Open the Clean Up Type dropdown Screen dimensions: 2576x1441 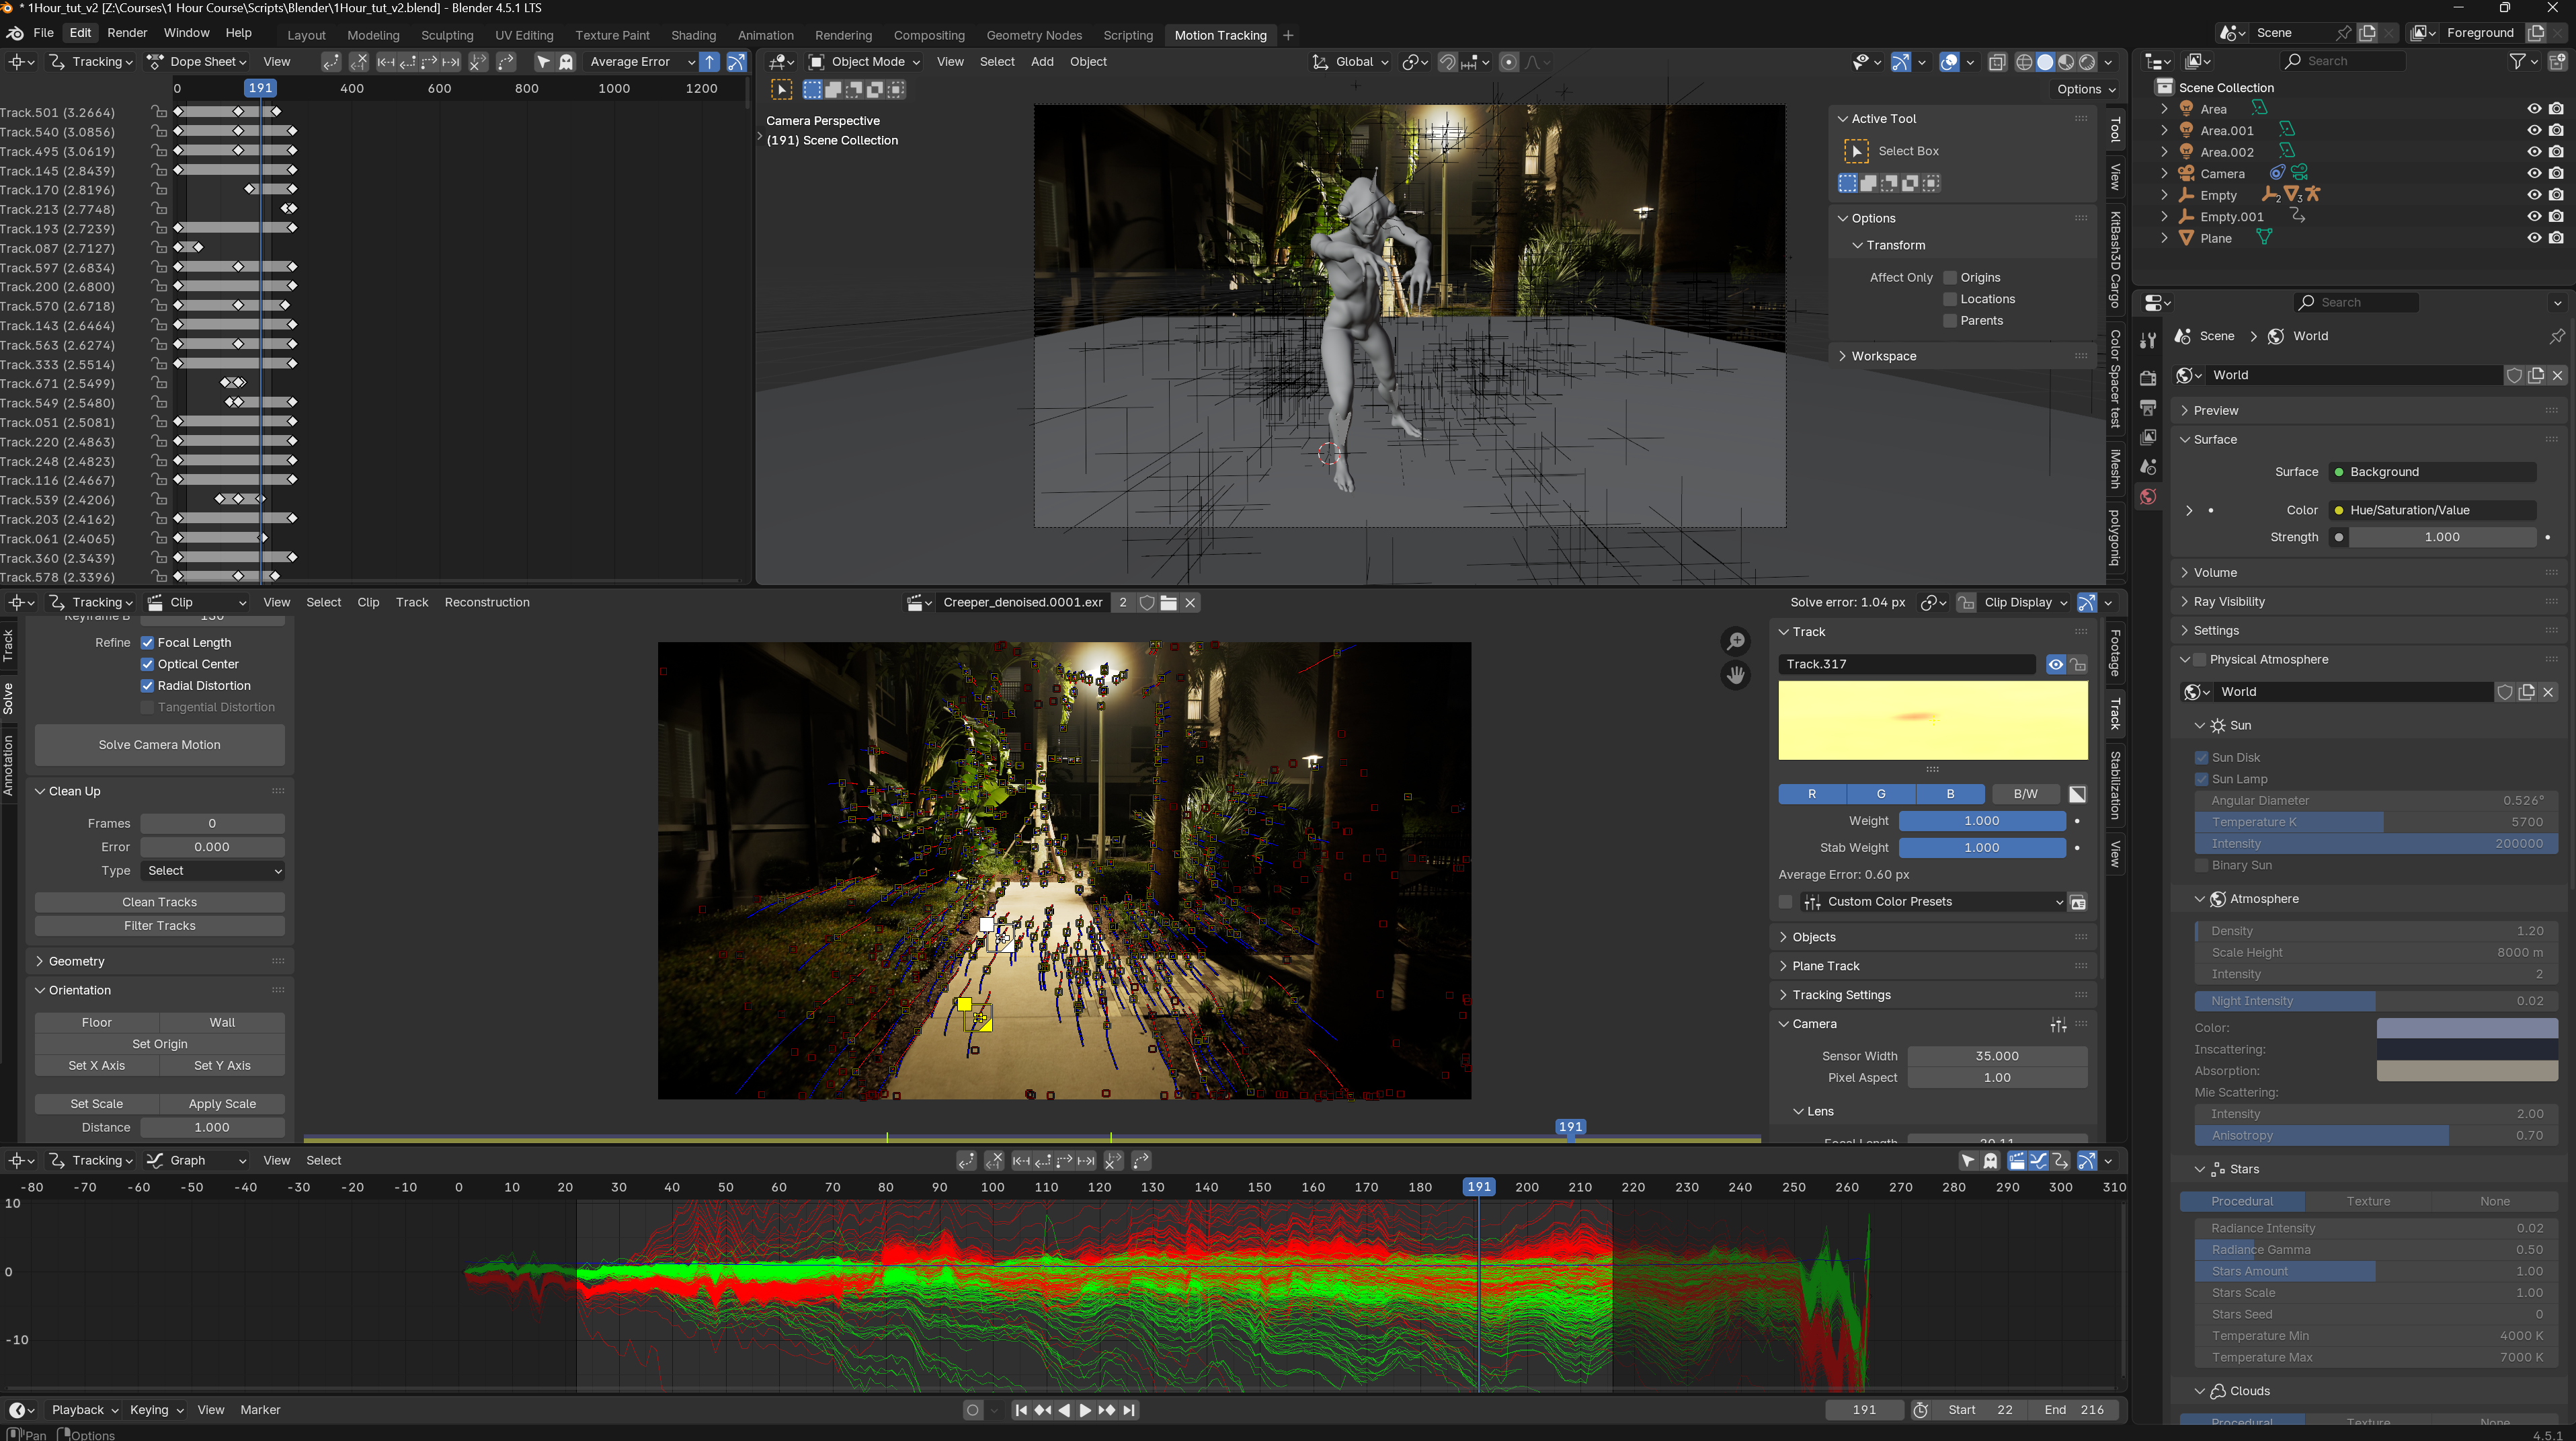point(213,870)
